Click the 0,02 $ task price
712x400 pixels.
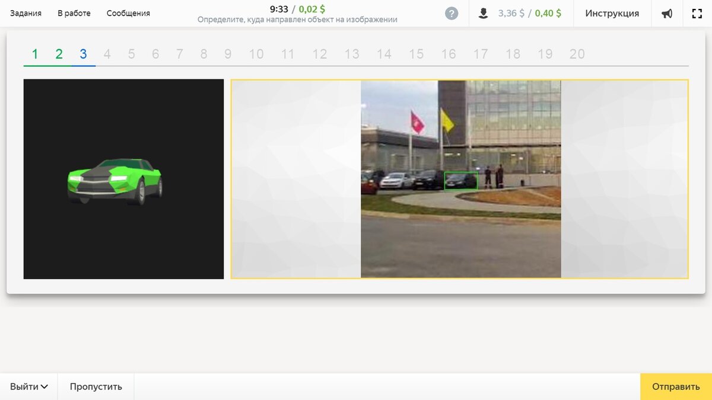pyautogui.click(x=312, y=9)
